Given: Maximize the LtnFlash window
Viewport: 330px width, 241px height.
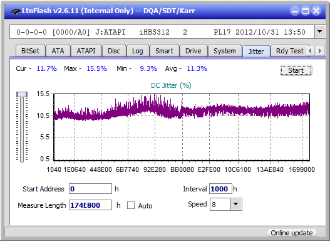Looking at the screenshot, I should [x=306, y=11].
